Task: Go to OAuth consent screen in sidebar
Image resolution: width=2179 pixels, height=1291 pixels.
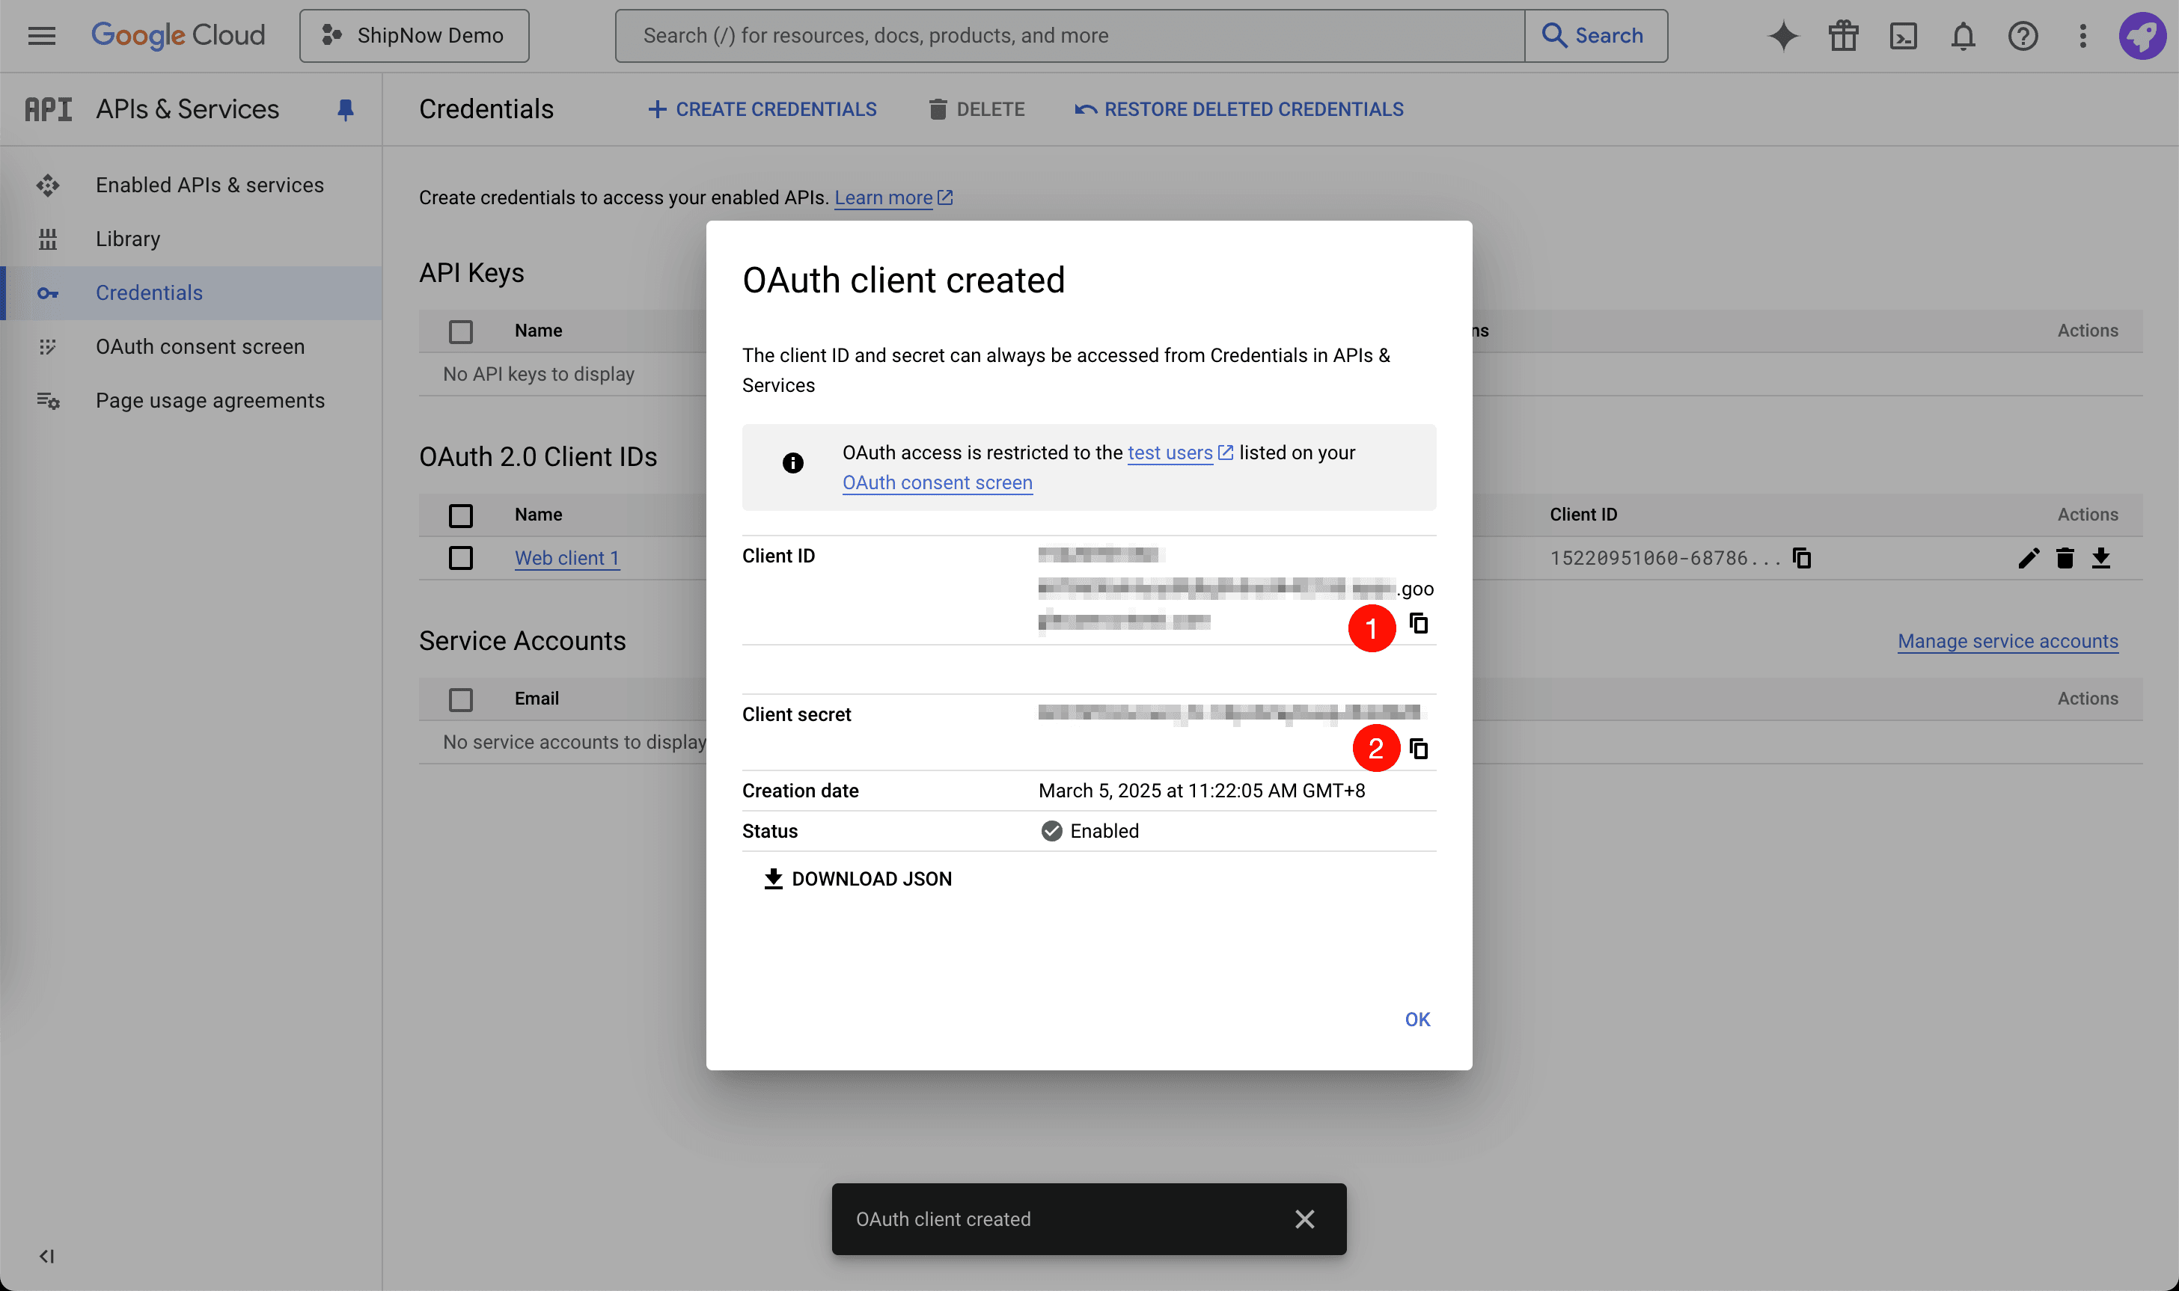Action: click(x=199, y=346)
